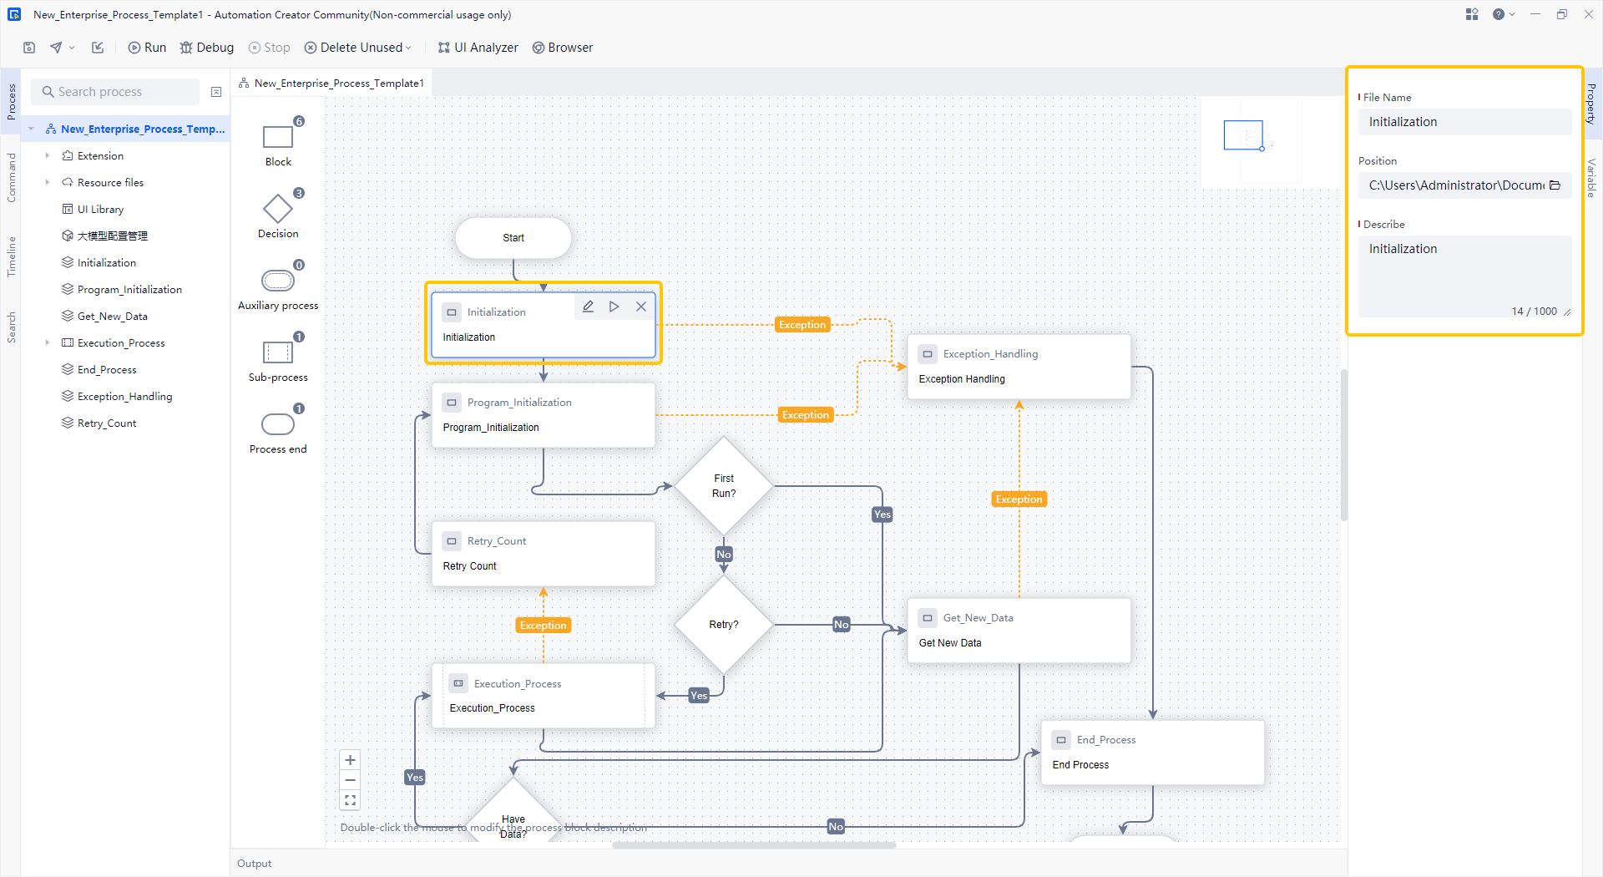This screenshot has height=877, width=1603.
Task: Open the Variable side tab
Action: (1591, 177)
